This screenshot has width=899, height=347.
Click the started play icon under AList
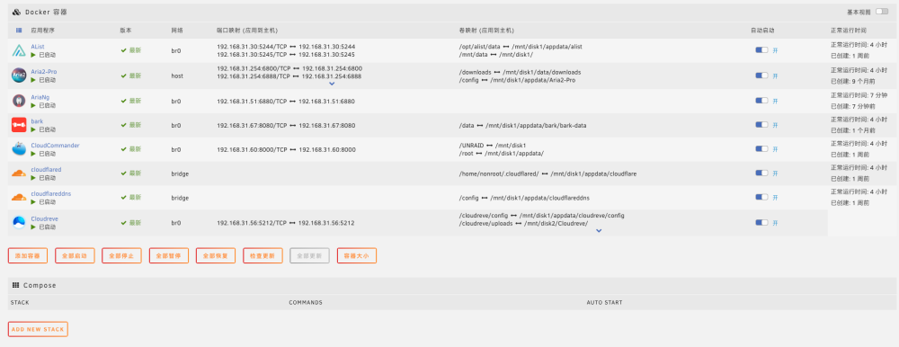coord(33,55)
